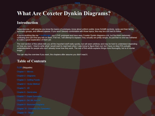155x116 pixels.
Task: Jump to the TLDR section
Action: [x=20, y=68]
